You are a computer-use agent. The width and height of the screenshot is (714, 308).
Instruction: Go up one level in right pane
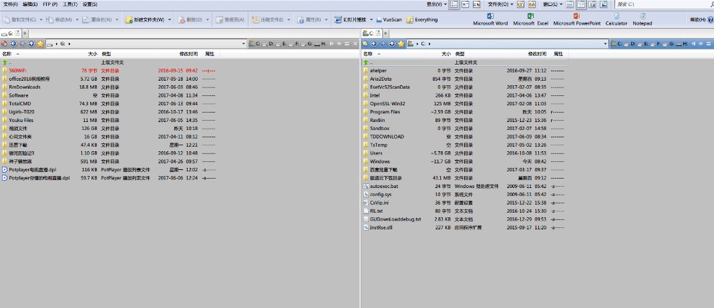coord(391,43)
